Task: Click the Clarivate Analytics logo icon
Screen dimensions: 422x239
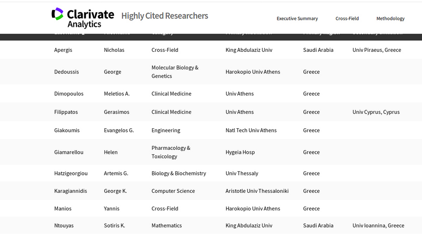Action: (57, 14)
